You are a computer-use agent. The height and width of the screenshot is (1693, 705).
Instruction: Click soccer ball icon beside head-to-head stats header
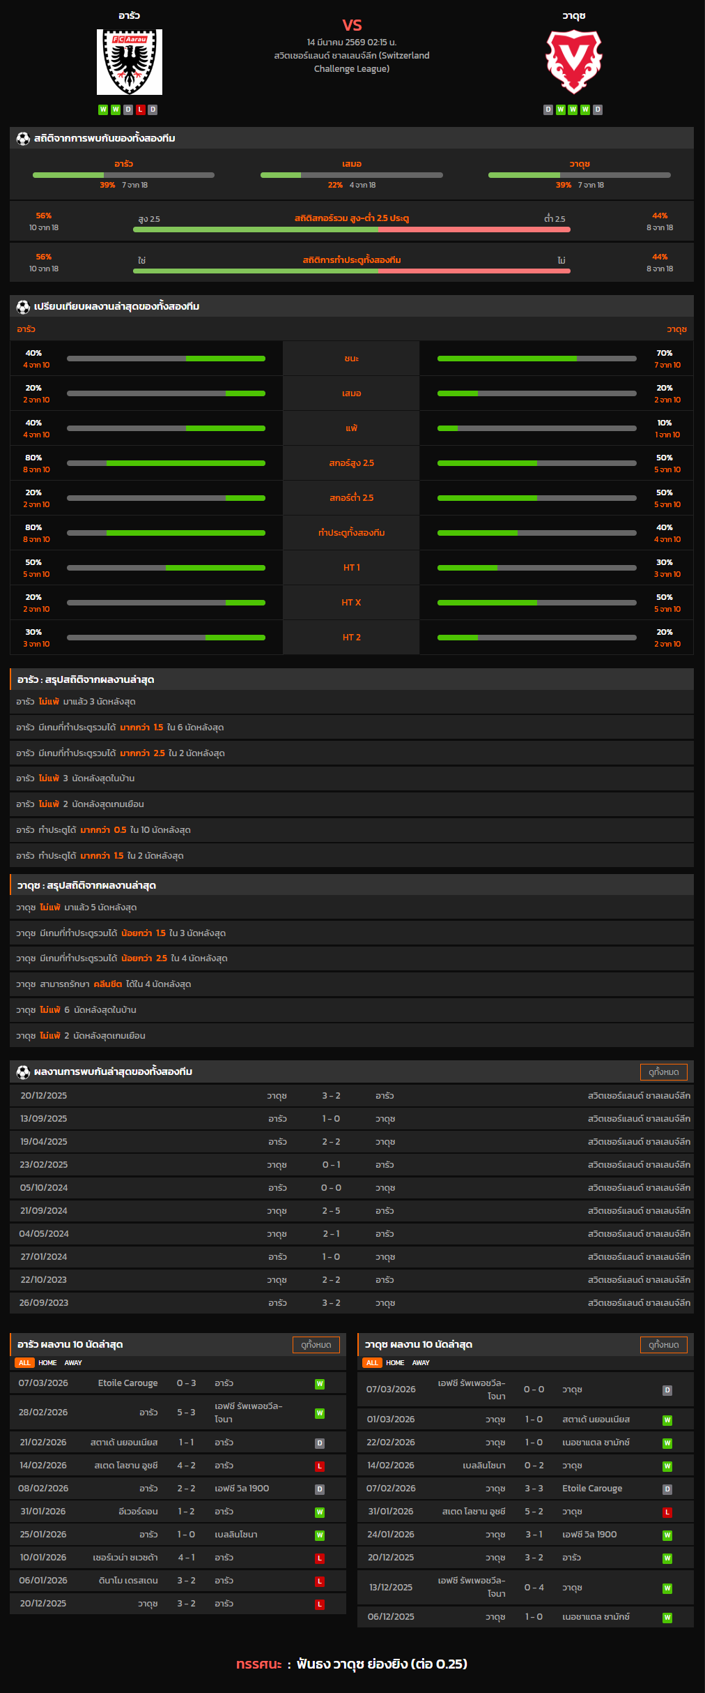(x=23, y=139)
